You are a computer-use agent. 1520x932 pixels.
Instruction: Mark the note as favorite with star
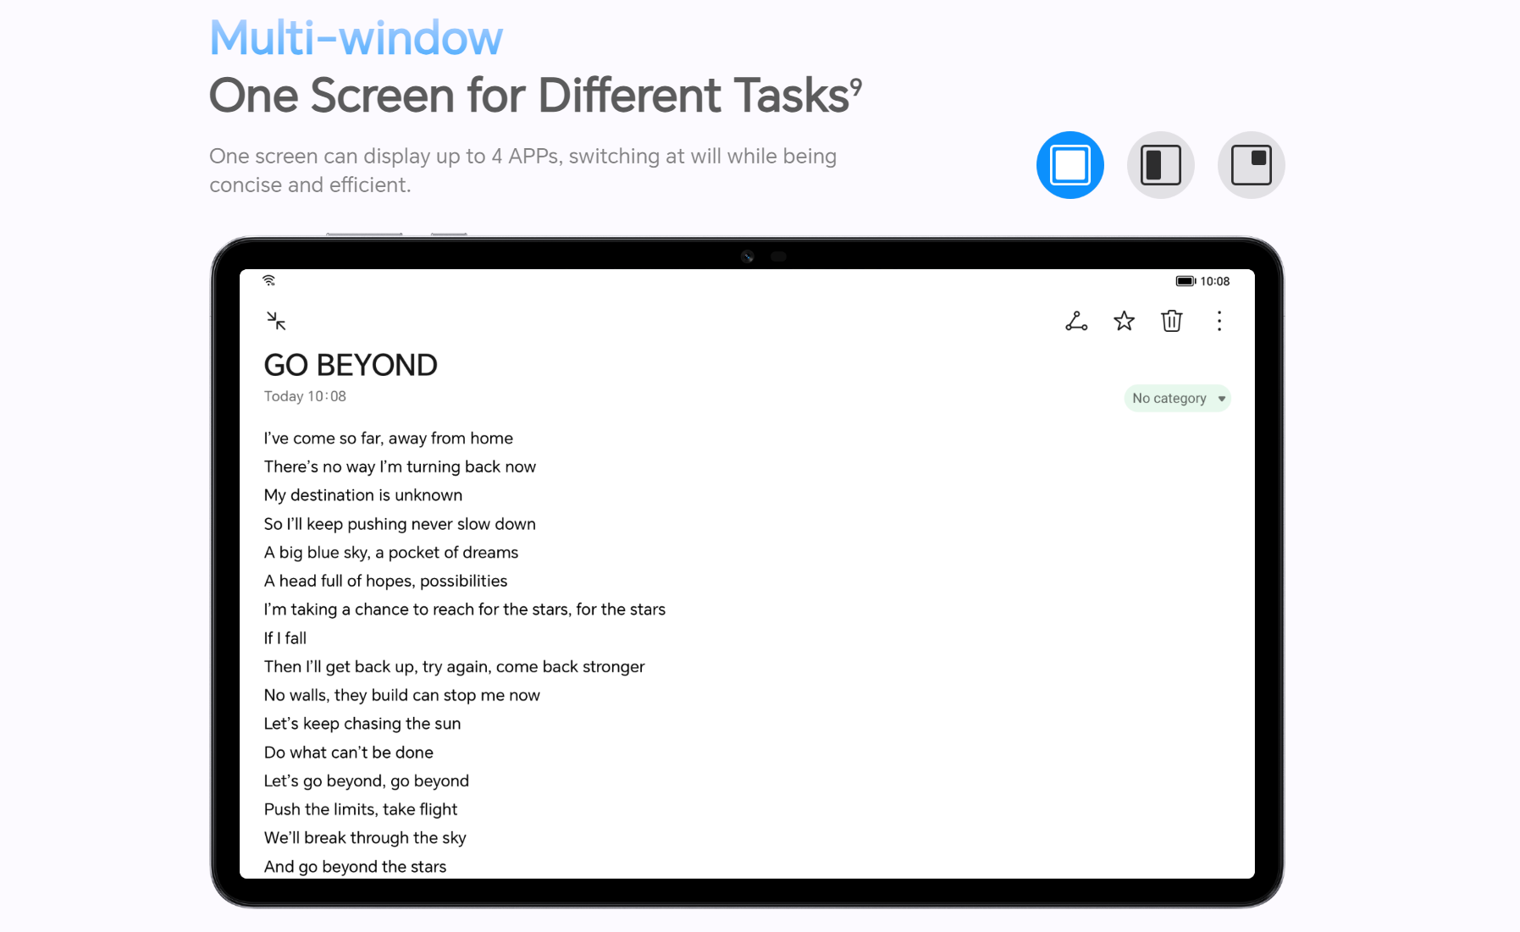point(1124,321)
